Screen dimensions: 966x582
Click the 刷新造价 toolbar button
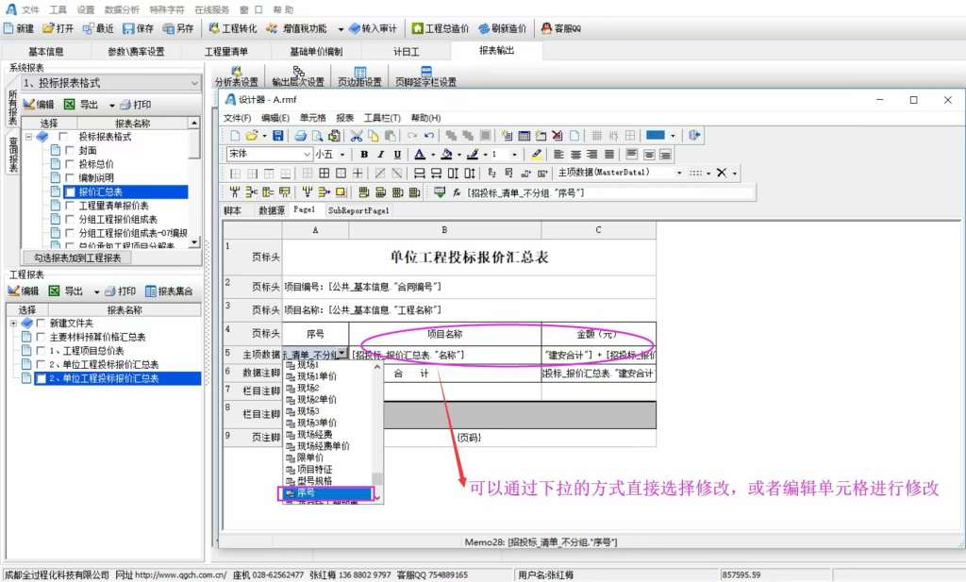pyautogui.click(x=503, y=28)
